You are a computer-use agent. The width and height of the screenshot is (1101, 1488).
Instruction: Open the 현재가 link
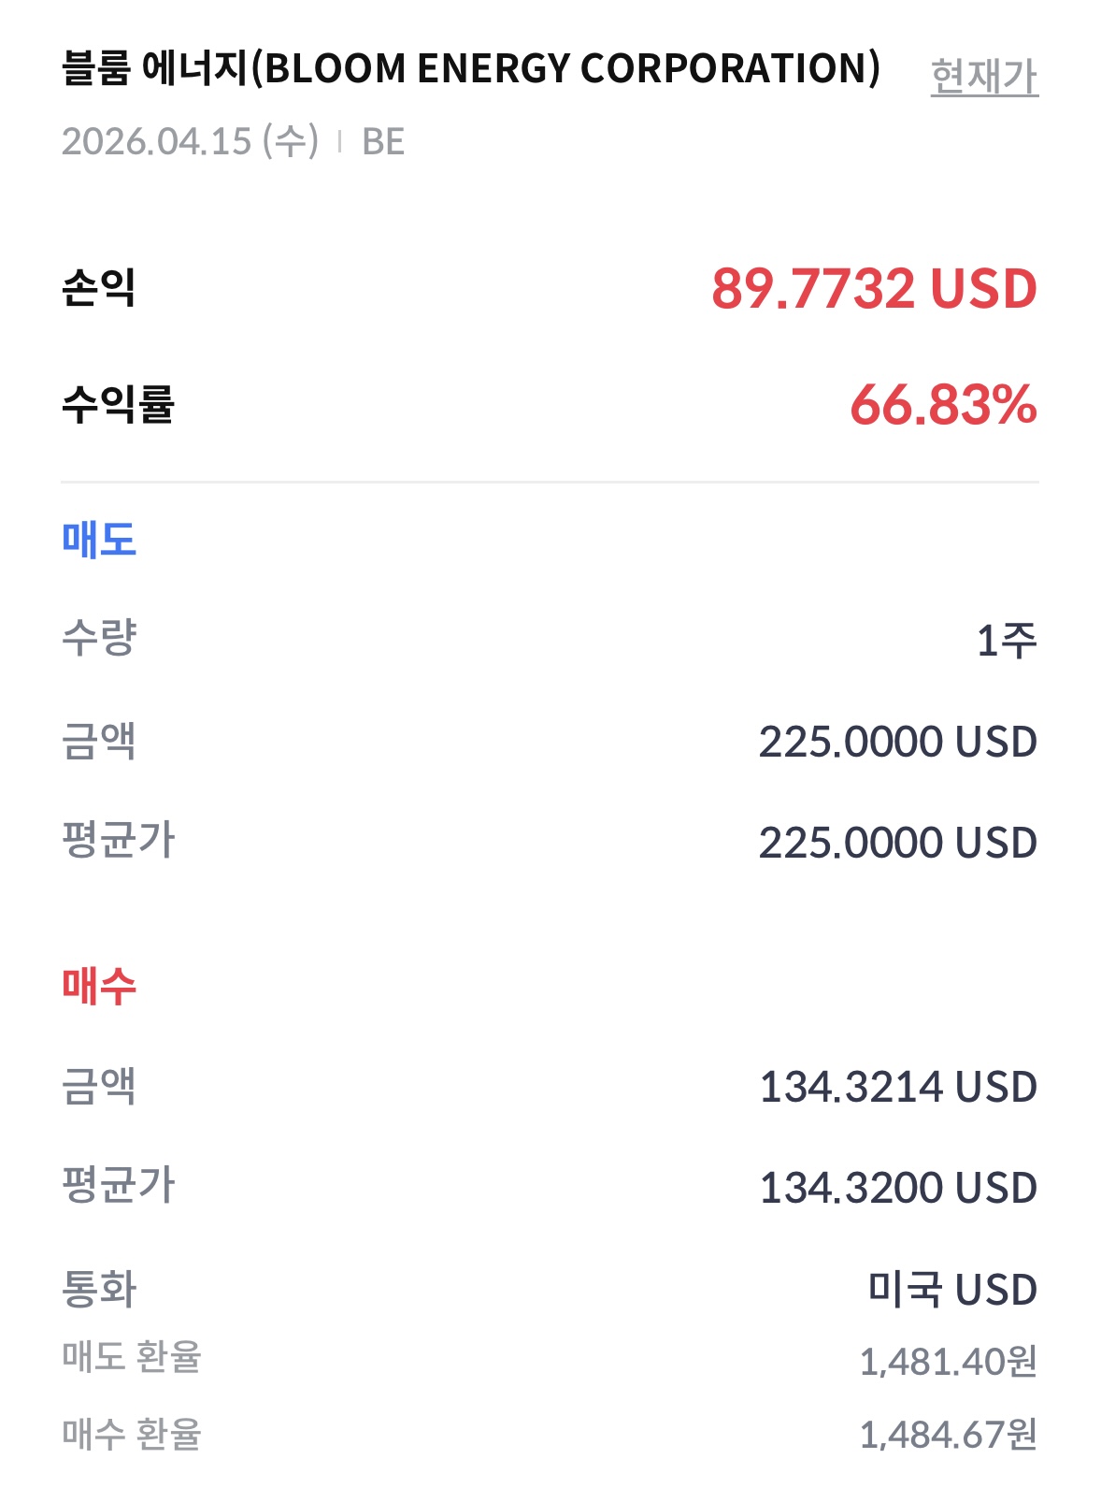tap(983, 76)
